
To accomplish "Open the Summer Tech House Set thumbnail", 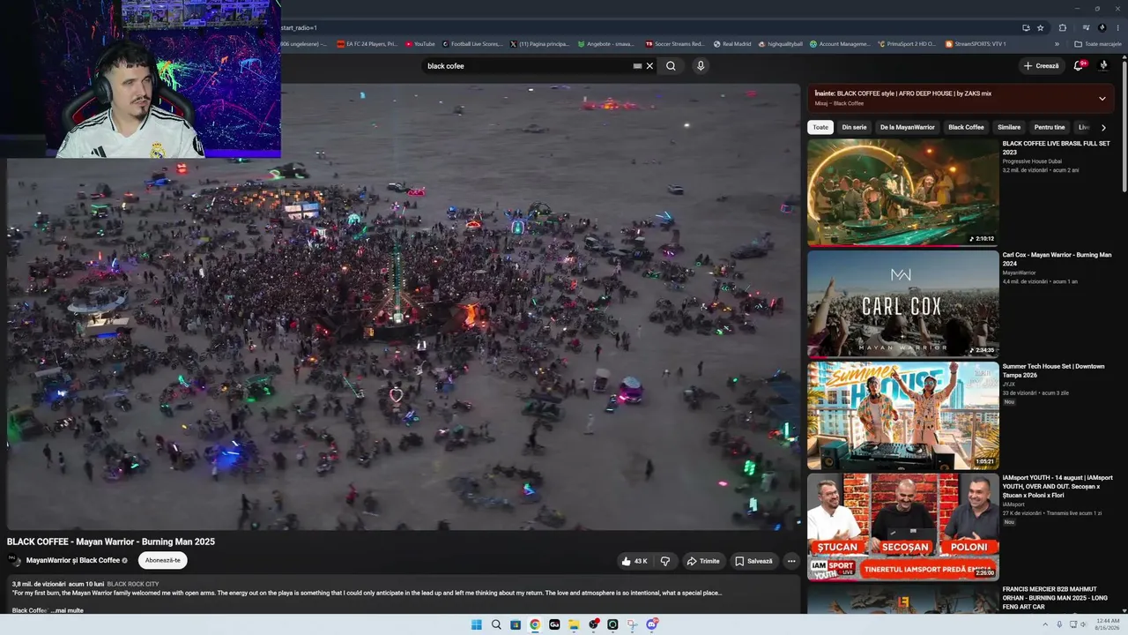I will [x=903, y=415].
